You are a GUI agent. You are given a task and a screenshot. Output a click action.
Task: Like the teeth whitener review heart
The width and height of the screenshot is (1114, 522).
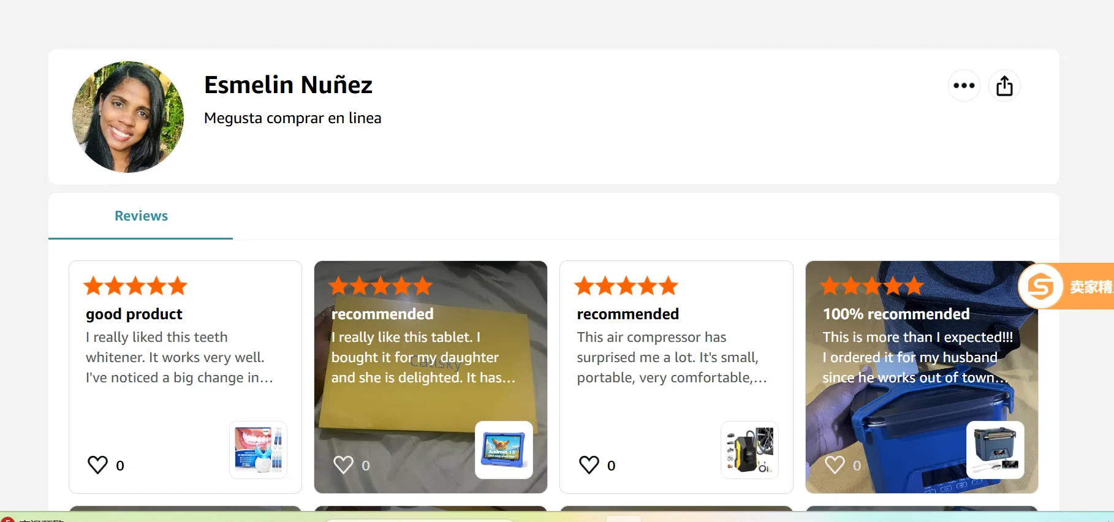97,465
